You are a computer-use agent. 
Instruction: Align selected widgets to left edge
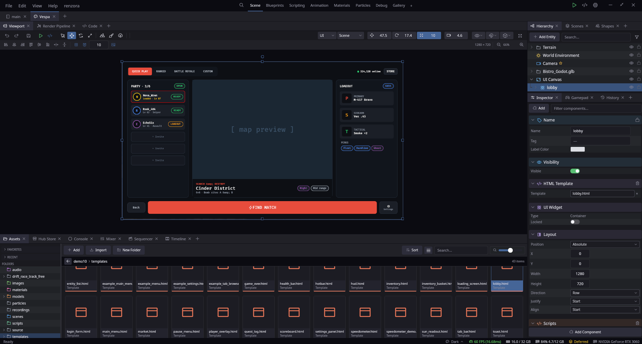click(6, 45)
